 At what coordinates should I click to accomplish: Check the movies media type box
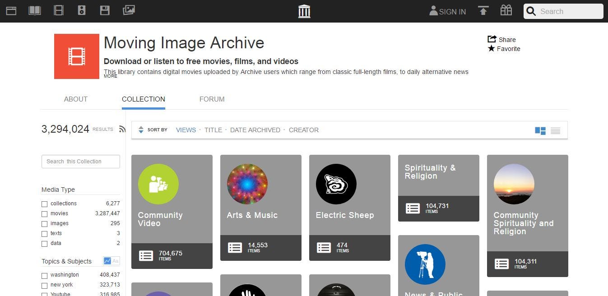(44, 214)
